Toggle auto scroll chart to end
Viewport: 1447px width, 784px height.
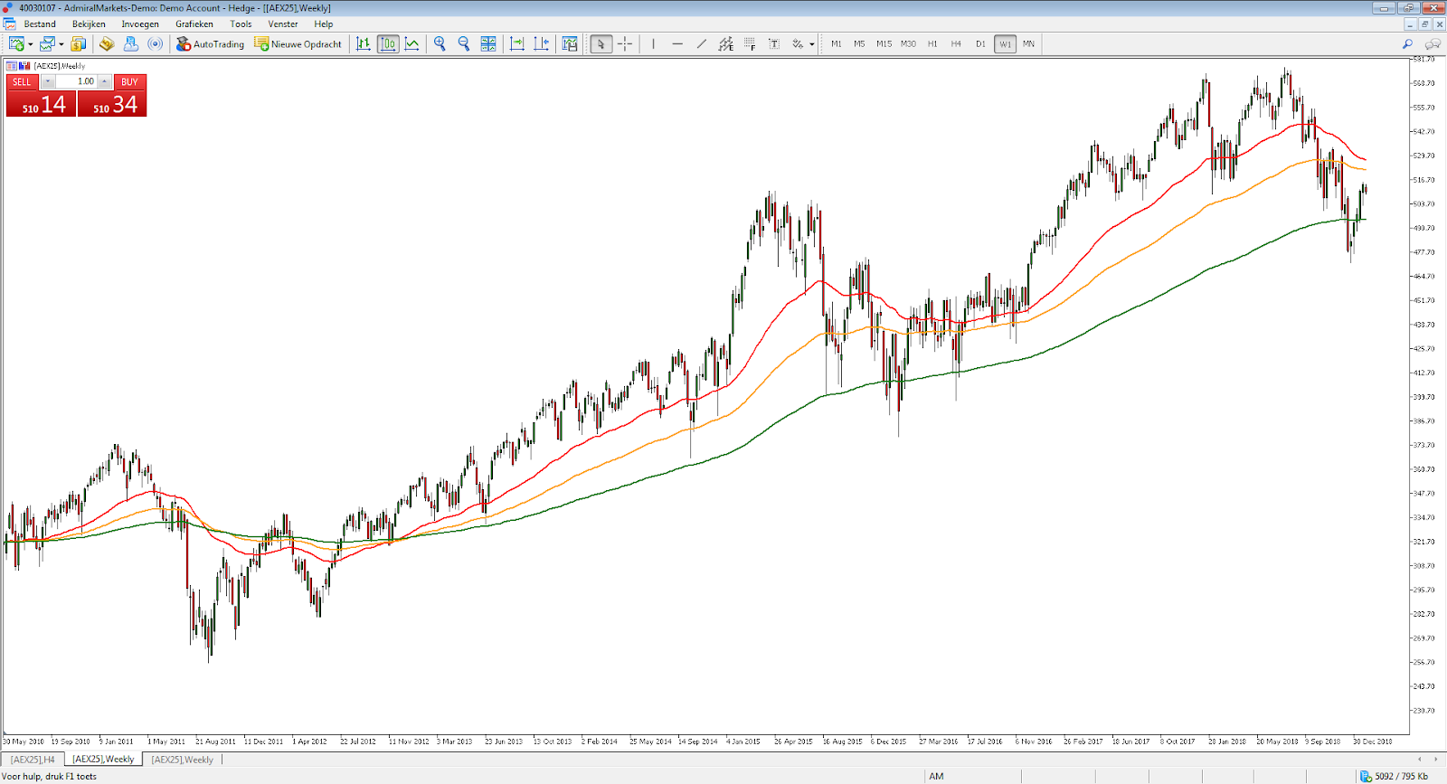click(517, 43)
